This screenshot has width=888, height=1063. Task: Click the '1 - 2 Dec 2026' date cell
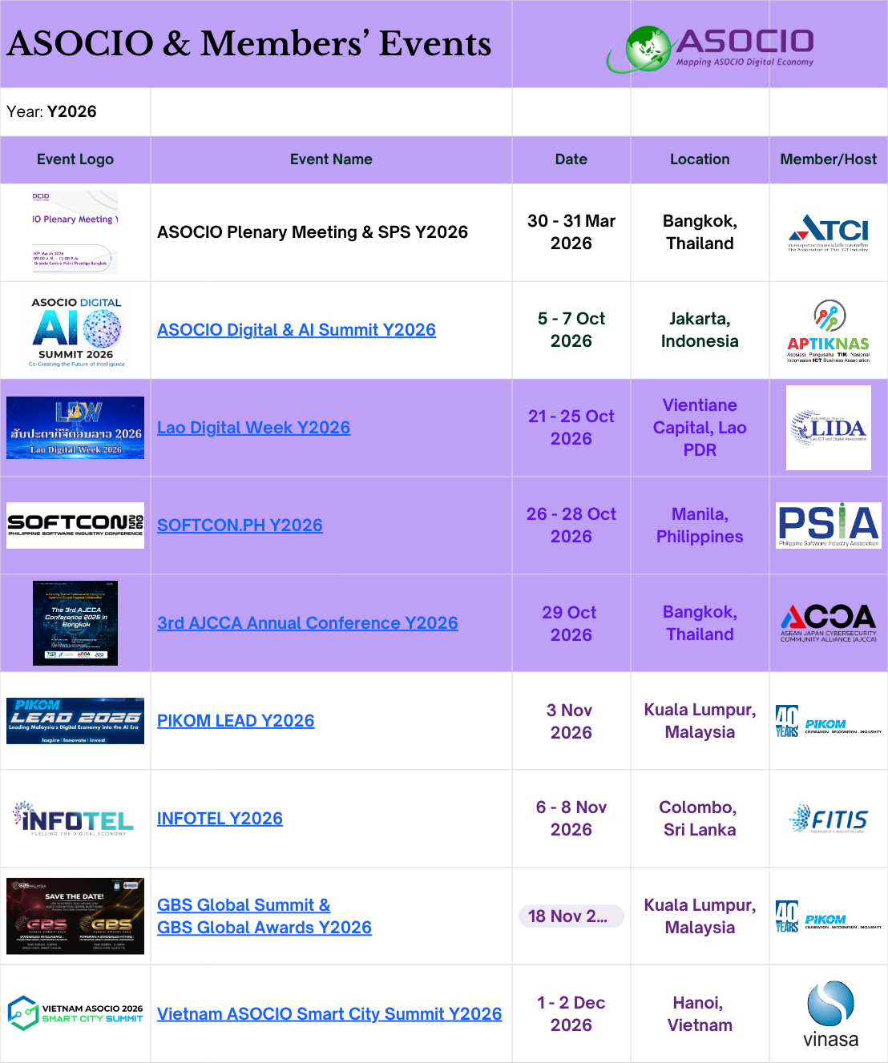pyautogui.click(x=571, y=1014)
